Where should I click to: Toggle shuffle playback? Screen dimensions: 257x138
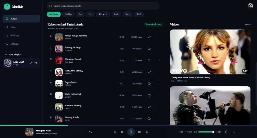coord(115,132)
